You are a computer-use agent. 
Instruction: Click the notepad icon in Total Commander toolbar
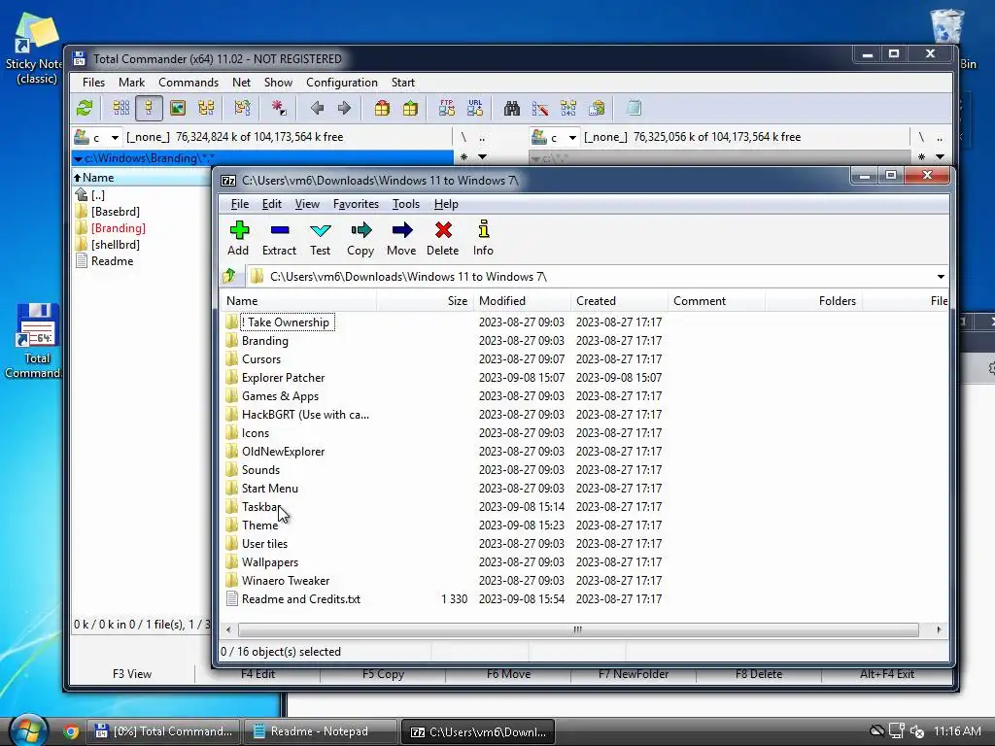[x=634, y=108]
